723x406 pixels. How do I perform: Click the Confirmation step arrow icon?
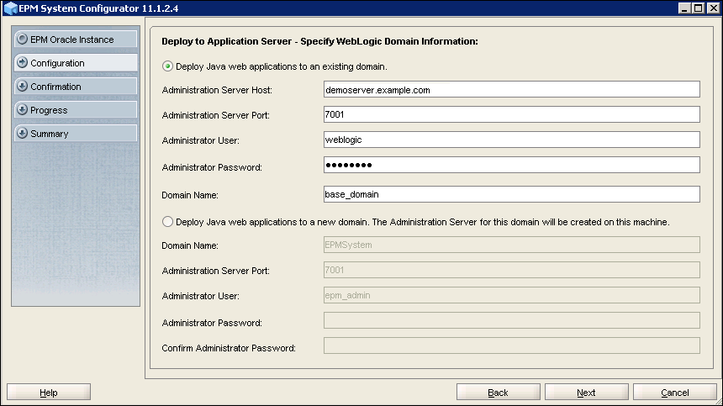pyautogui.click(x=22, y=87)
